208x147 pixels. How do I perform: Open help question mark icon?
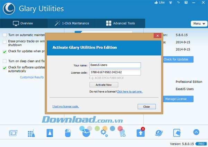coord(186,2)
